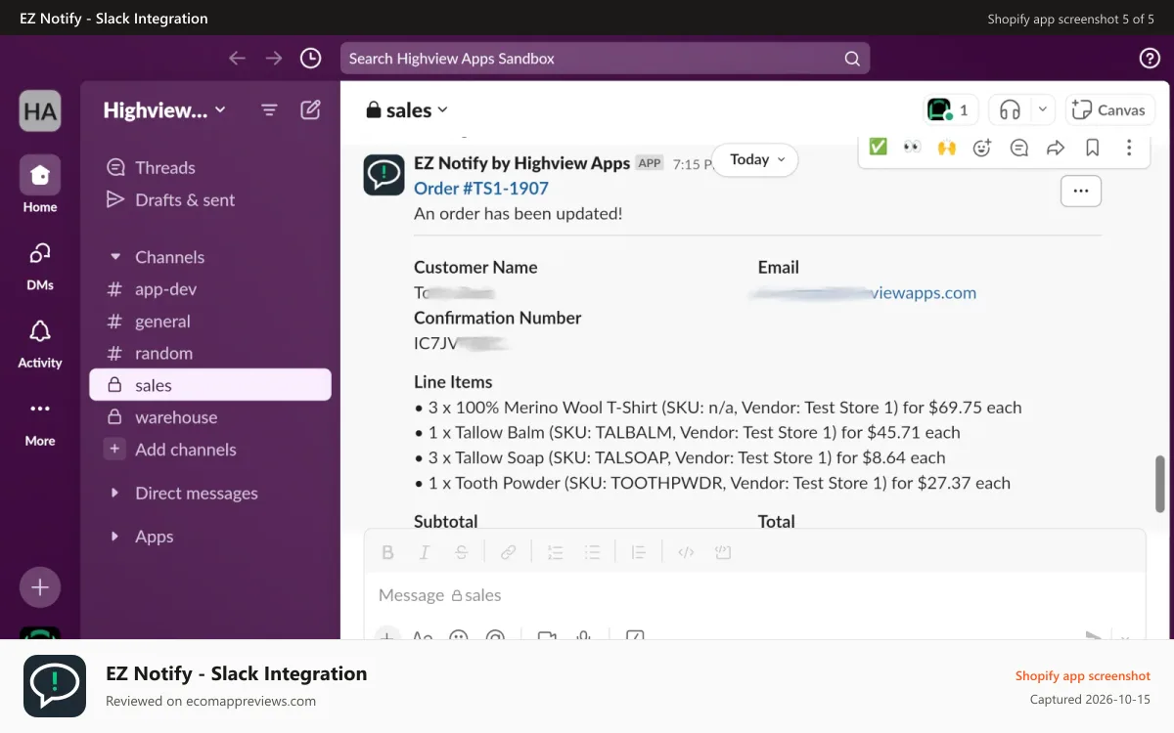
Task: Toggle code block formatting
Action: point(723,552)
